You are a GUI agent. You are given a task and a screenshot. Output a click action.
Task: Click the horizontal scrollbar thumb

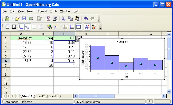pyautogui.click(x=96, y=96)
